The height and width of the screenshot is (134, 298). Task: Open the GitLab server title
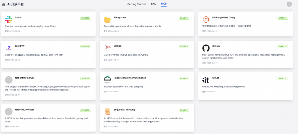(x=216, y=78)
